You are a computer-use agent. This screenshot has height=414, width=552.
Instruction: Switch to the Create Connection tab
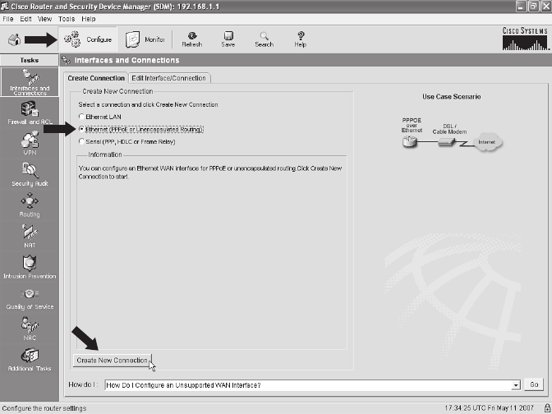click(x=96, y=78)
